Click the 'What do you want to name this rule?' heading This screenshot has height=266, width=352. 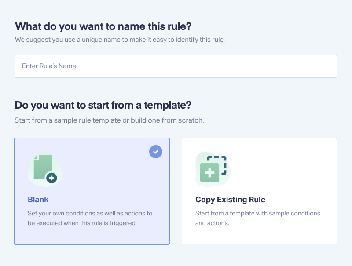click(x=103, y=26)
